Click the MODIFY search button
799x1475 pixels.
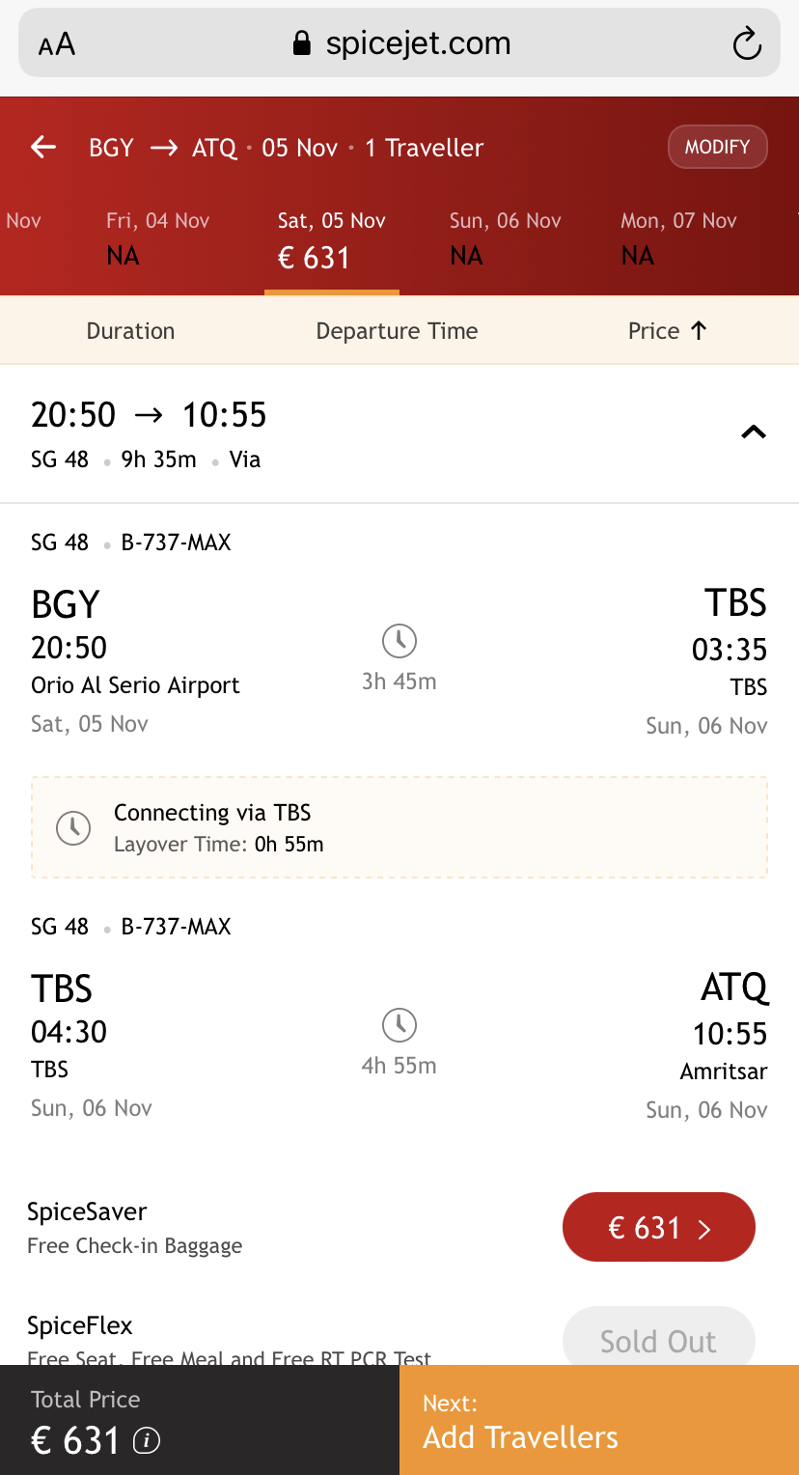pyautogui.click(x=717, y=147)
